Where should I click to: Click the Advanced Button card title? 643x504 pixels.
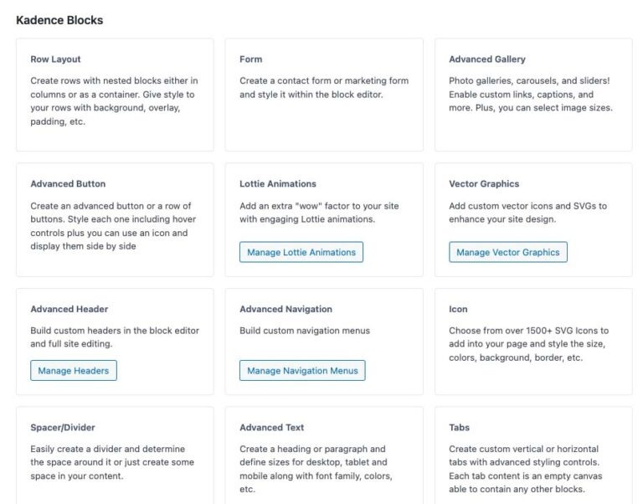point(68,184)
